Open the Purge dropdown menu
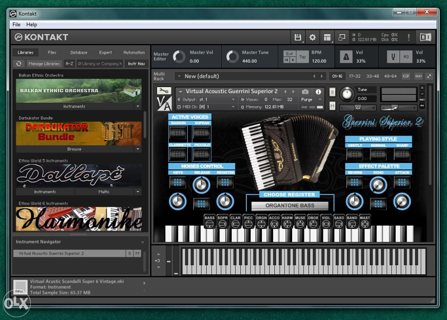Image resolution: width=447 pixels, height=320 pixels. coord(311,99)
